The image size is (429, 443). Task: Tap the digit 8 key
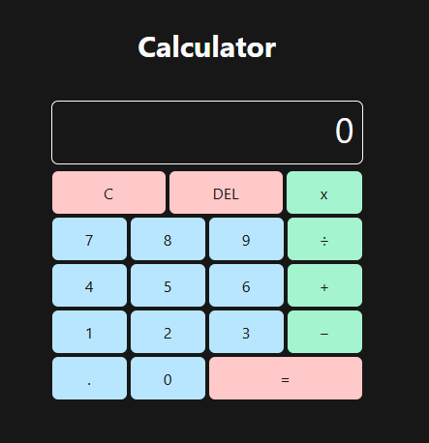168,239
